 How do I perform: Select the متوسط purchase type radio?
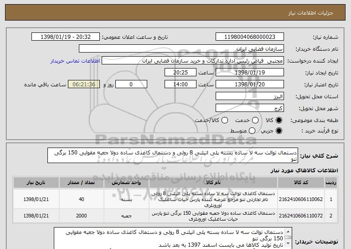[x=252, y=131]
